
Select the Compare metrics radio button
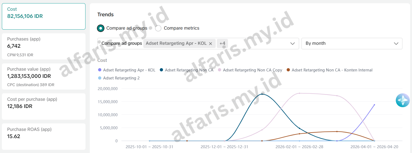click(158, 28)
